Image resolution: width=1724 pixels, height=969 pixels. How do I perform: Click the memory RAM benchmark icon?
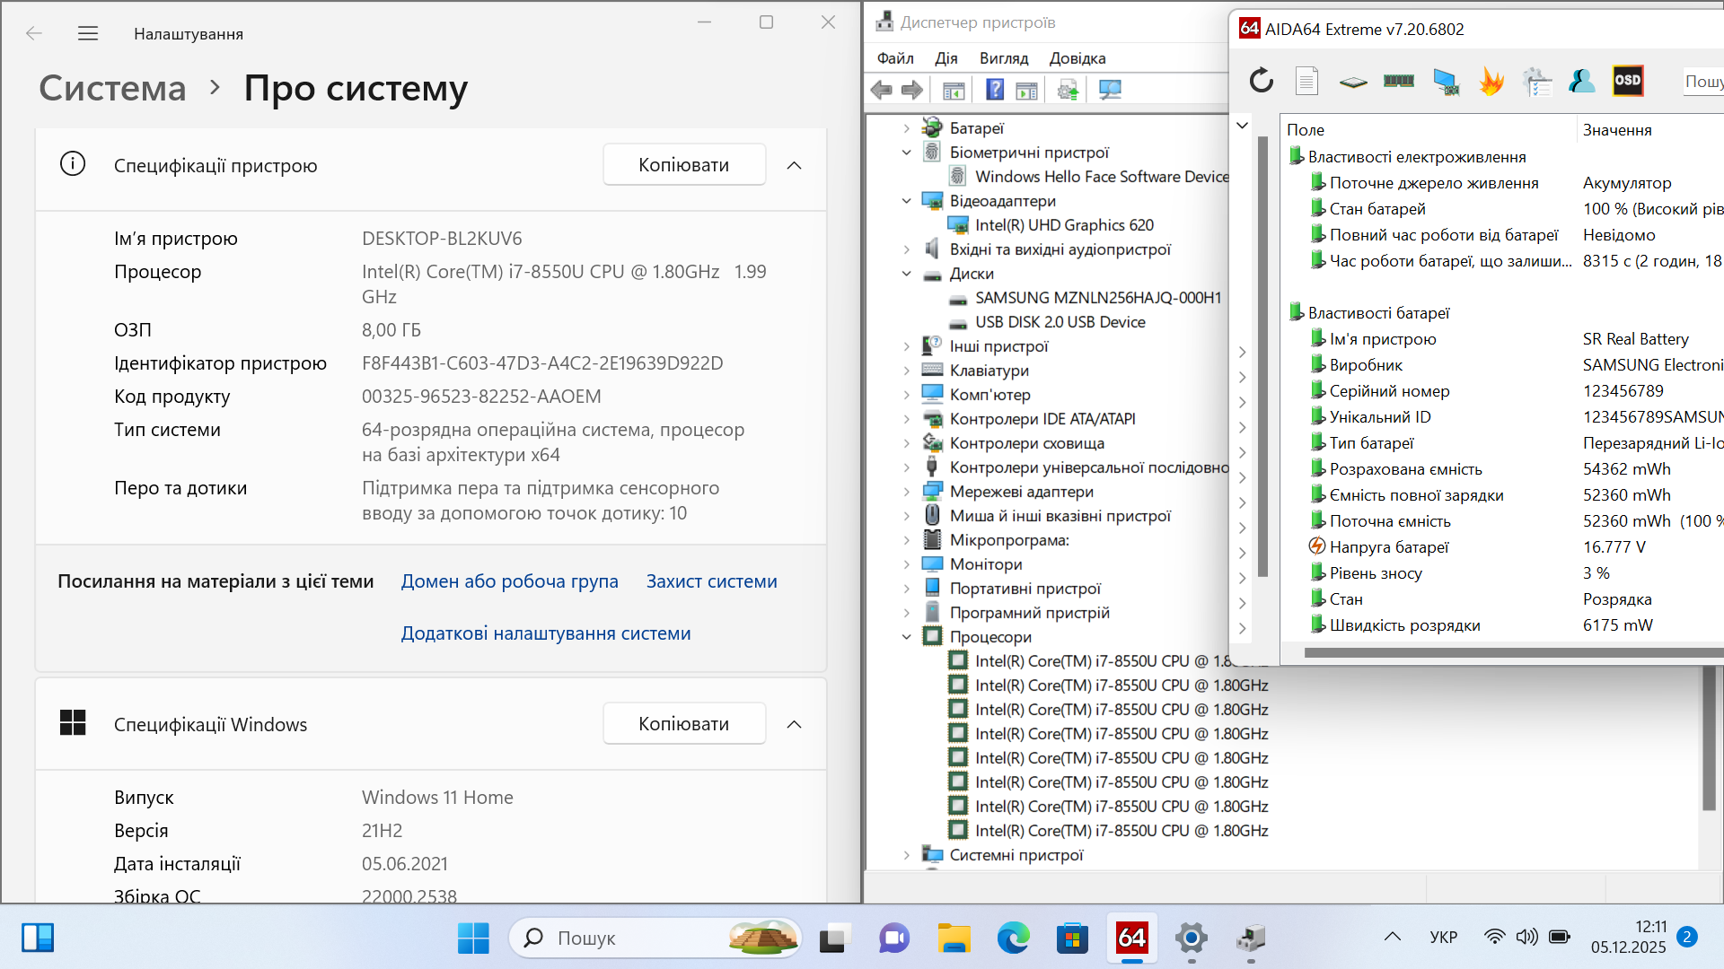[1398, 81]
